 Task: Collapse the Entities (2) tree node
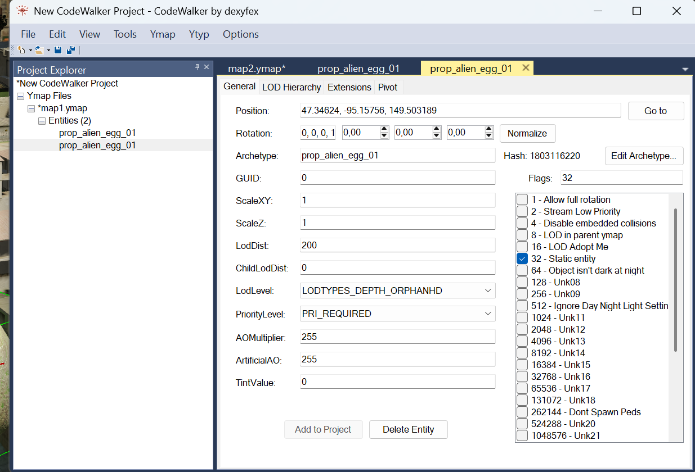(42, 121)
